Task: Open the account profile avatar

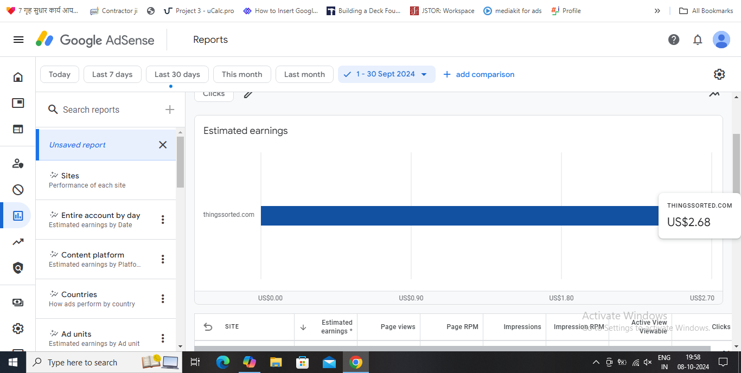Action: tap(721, 40)
